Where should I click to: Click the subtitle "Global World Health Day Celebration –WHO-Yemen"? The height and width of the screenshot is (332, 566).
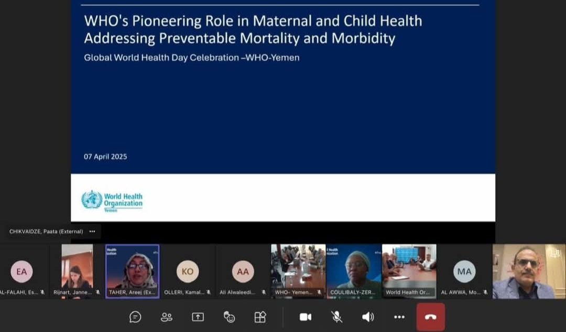tap(192, 58)
